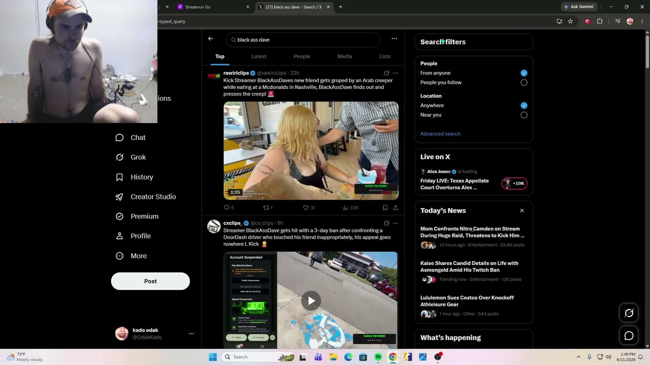Open the Lululemon Sues Costco news story
Image resolution: width=650 pixels, height=365 pixels.
(x=474, y=306)
